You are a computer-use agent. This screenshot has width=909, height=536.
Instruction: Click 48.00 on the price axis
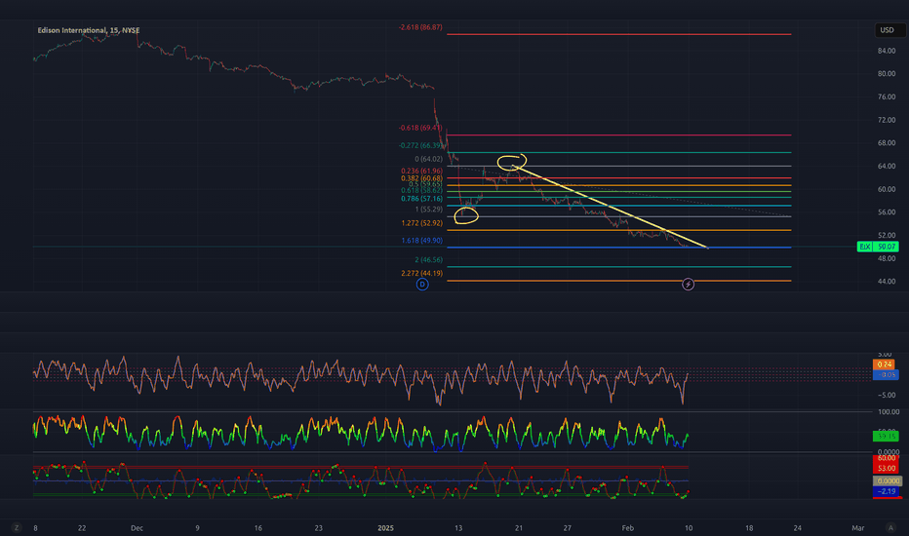(x=887, y=258)
